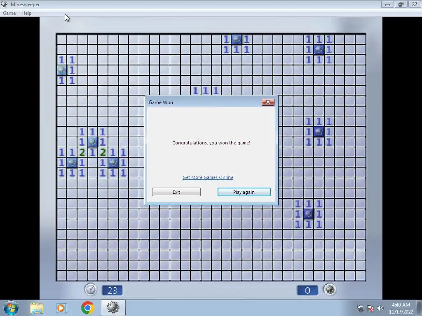
Task: Open the Action Center flag in the tray
Action: (x=370, y=308)
